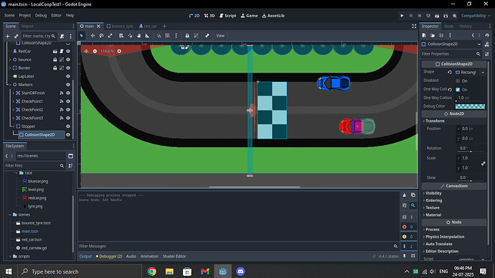The width and height of the screenshot is (495, 278).
Task: Zoom in the viewport with the plus icon
Action: 119,51
